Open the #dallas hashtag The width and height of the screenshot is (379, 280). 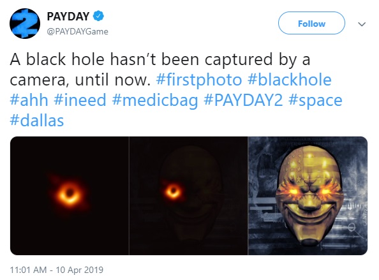tap(37, 121)
